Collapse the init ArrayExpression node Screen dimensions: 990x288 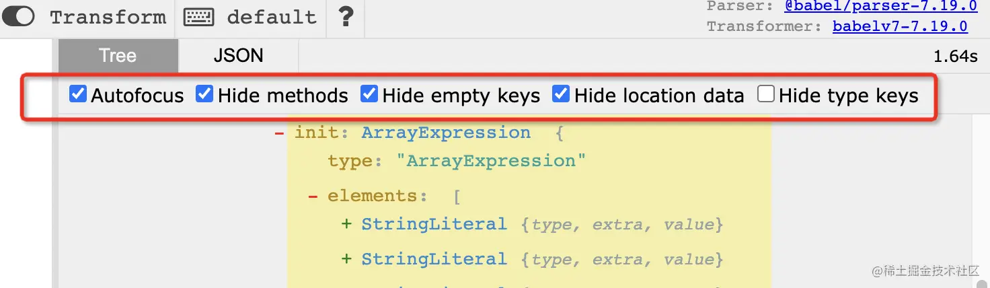click(278, 133)
